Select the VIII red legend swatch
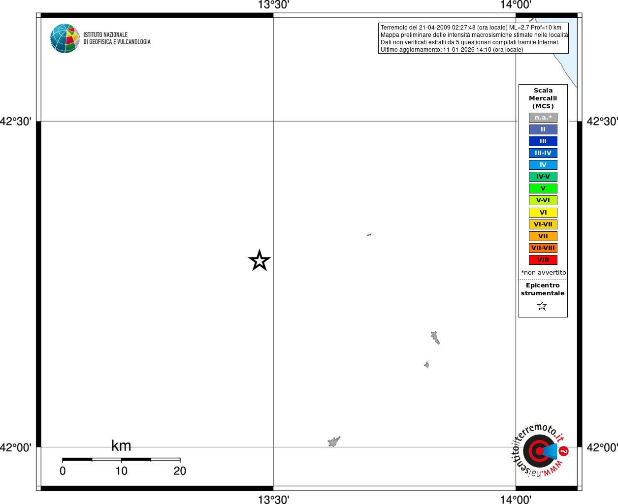 543,260
